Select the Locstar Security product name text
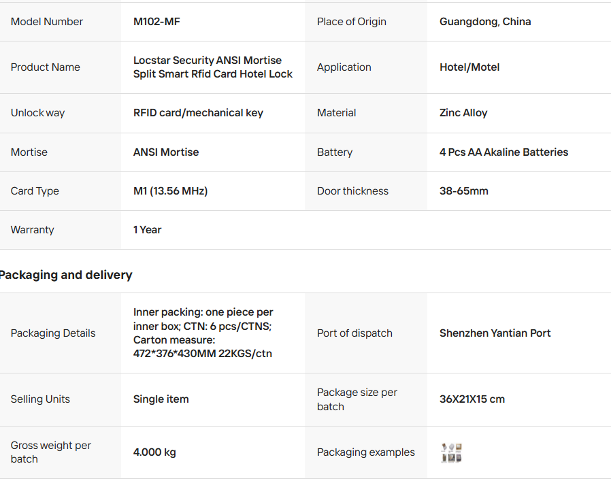The height and width of the screenshot is (483, 611). pyautogui.click(x=212, y=67)
